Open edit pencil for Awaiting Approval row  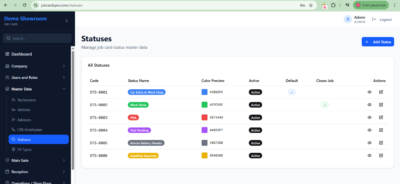point(381,156)
